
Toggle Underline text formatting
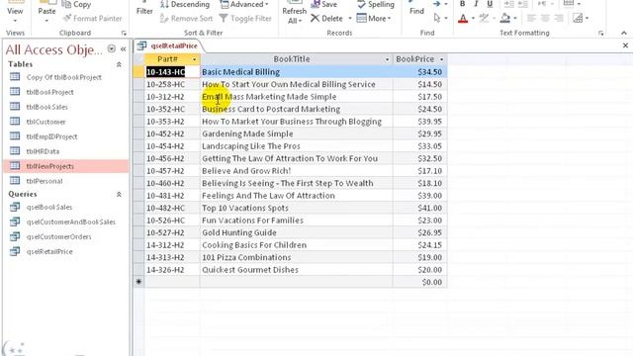490,4
